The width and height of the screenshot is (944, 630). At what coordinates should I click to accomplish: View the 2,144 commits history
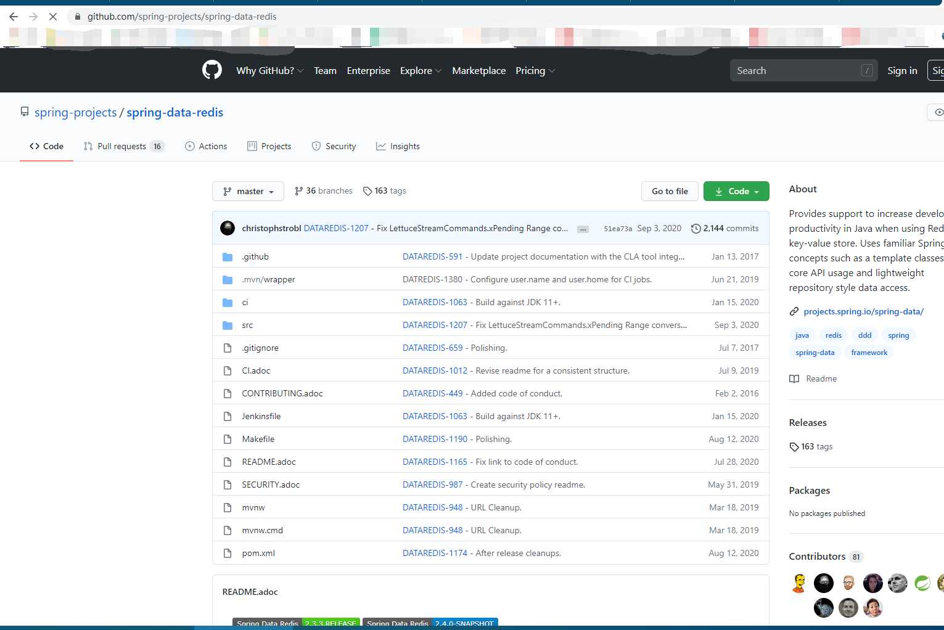[725, 228]
